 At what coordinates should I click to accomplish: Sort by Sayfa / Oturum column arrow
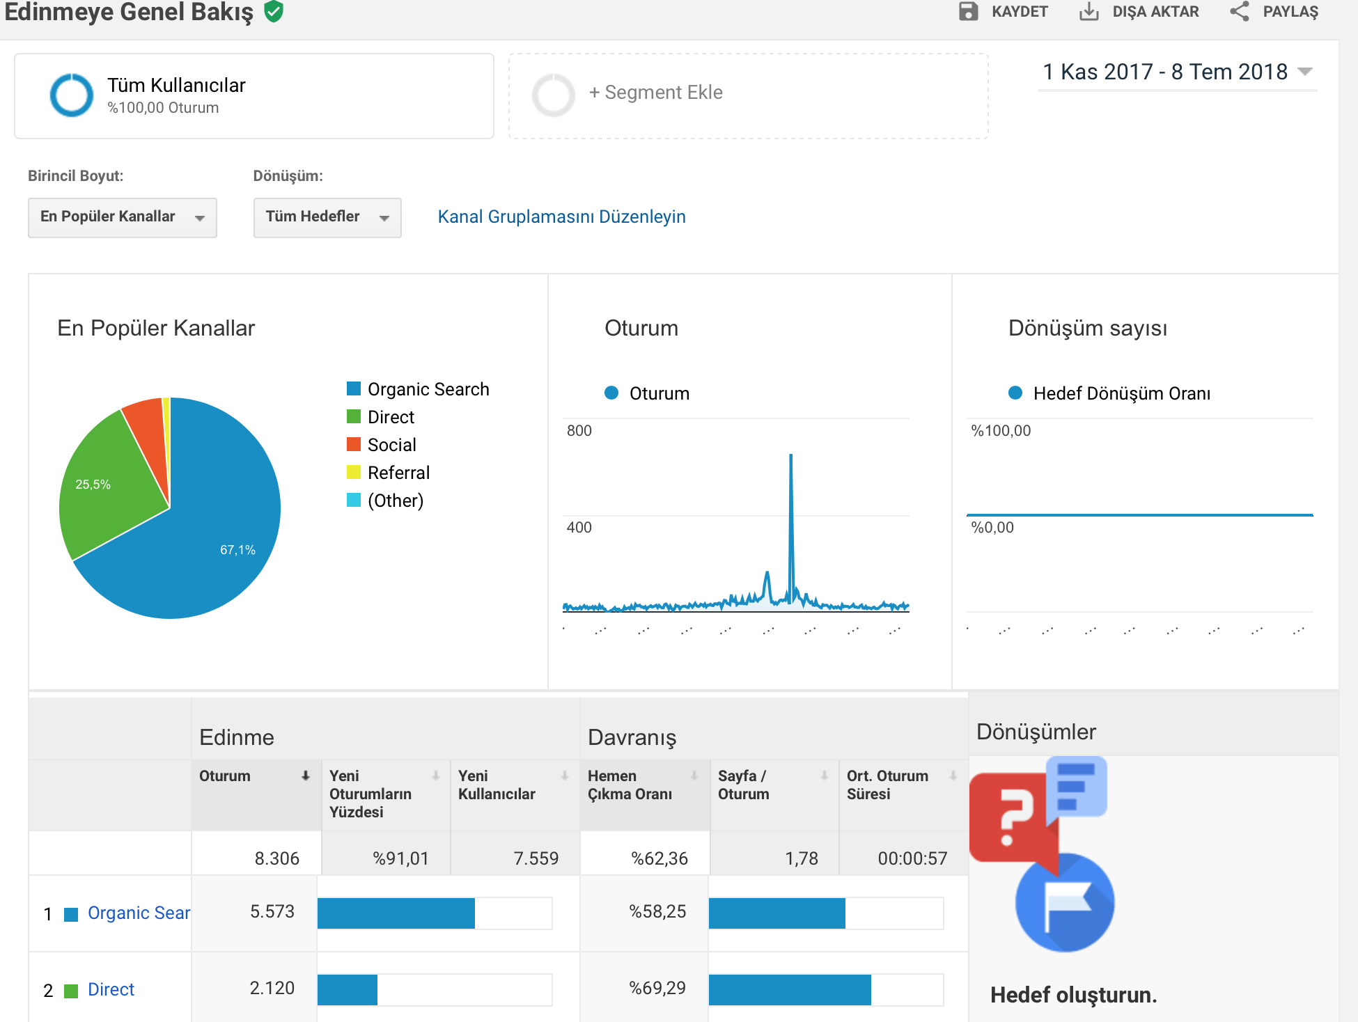pos(825,776)
